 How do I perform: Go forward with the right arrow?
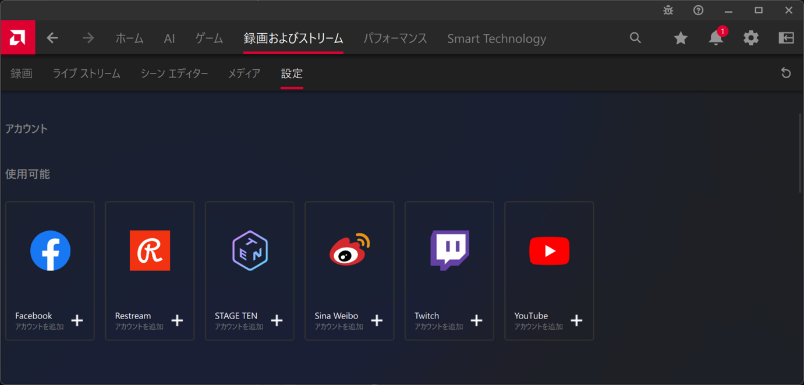88,38
